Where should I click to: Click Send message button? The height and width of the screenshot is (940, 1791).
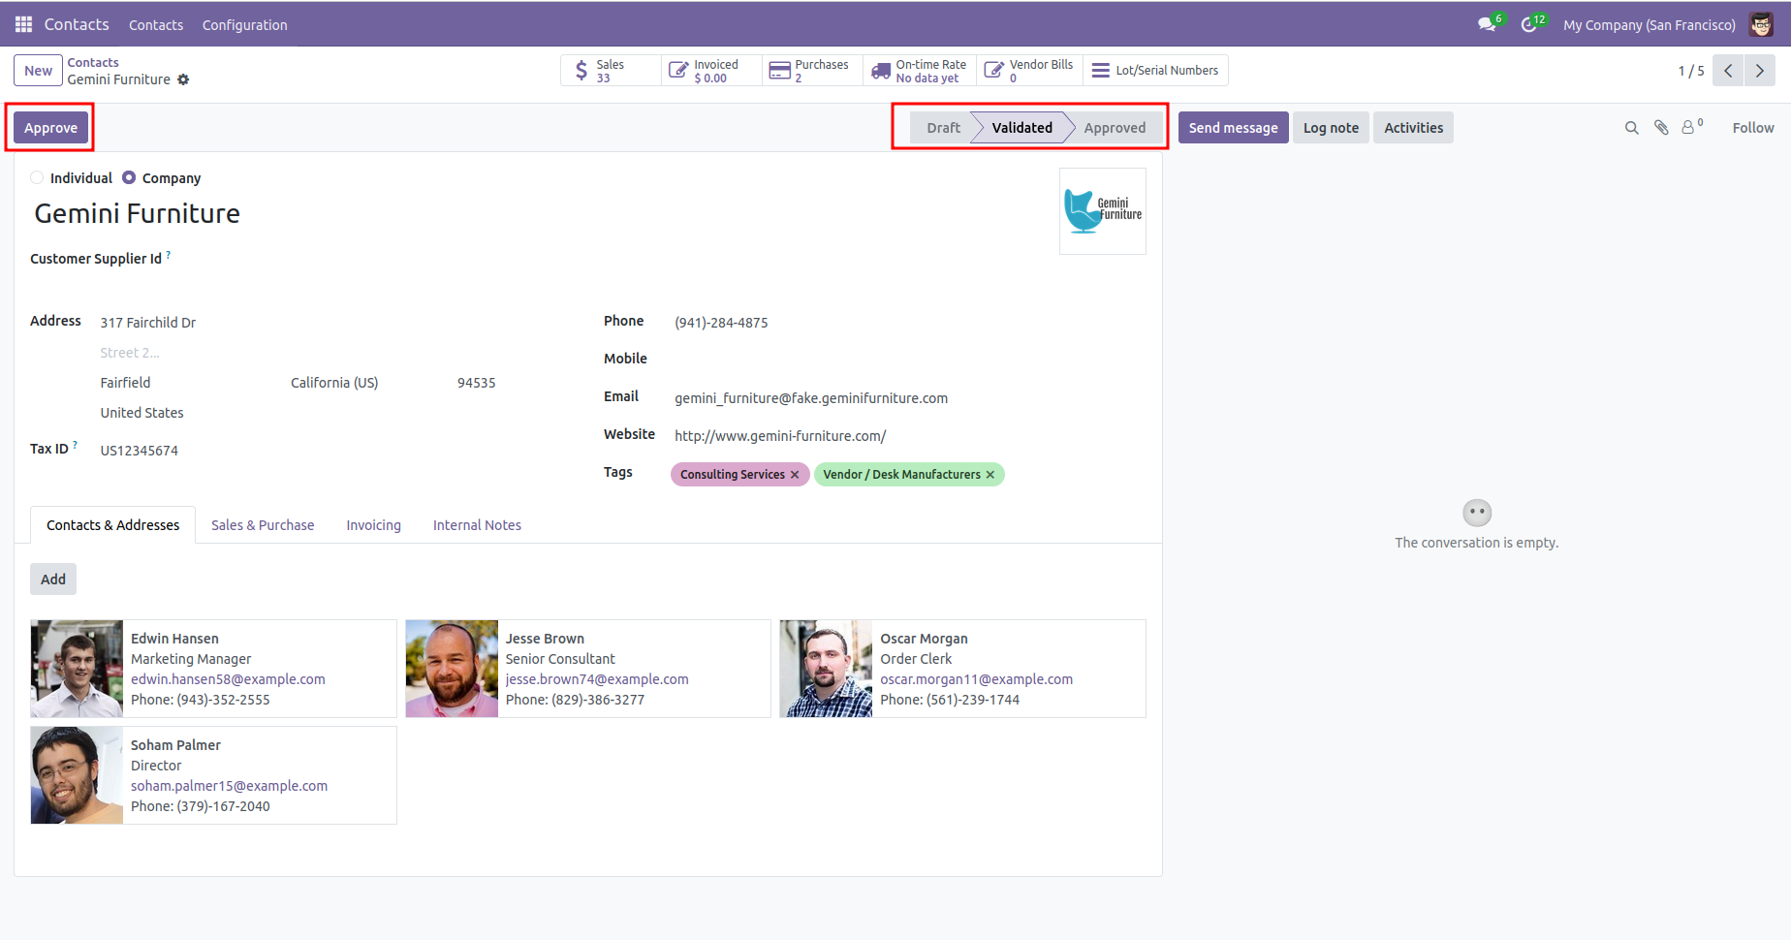pyautogui.click(x=1233, y=128)
